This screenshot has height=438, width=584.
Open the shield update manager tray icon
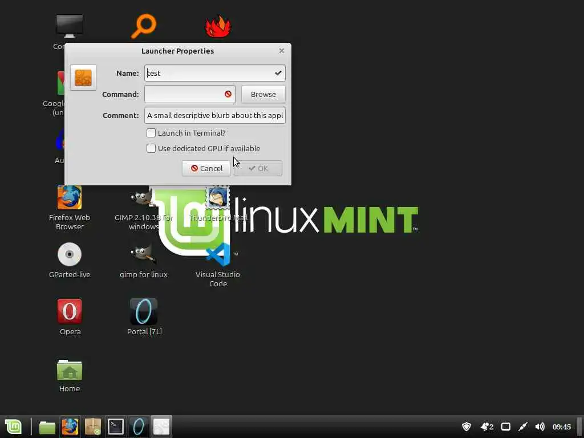click(x=467, y=427)
